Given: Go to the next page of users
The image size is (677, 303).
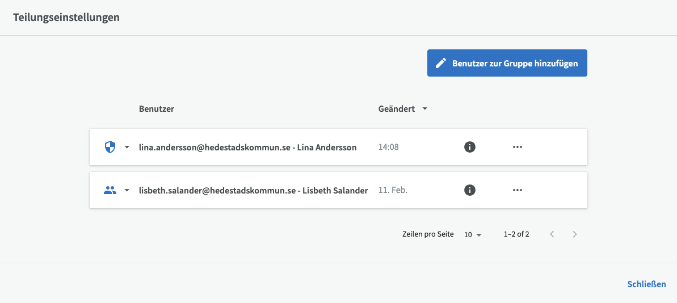Looking at the screenshot, I should (575, 234).
